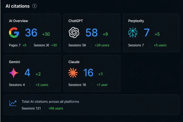Image resolution: width=183 pixels, height=122 pixels.
Task: Open the AI Overview card title
Action: tap(18, 21)
